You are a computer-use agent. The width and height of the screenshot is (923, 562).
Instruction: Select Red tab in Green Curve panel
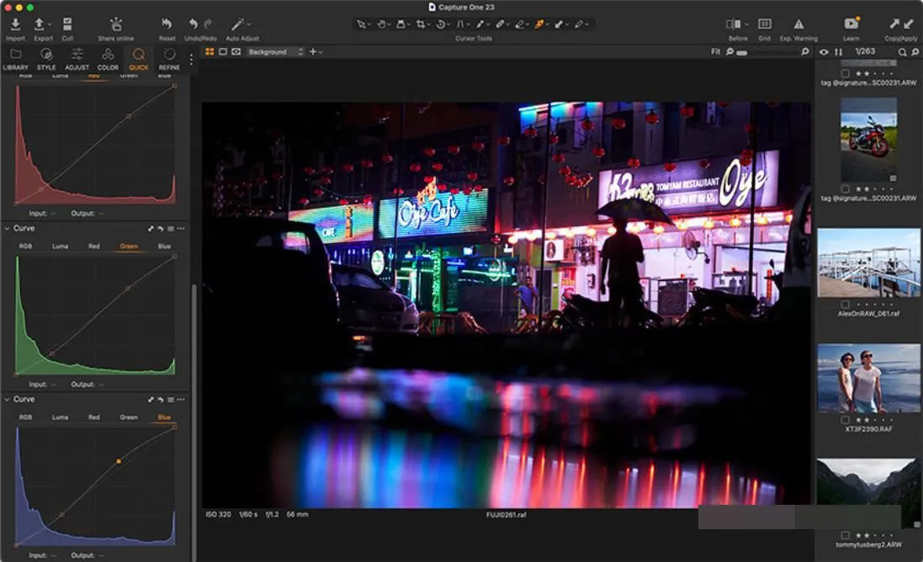tap(93, 247)
